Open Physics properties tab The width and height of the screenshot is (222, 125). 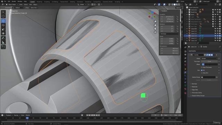point(185,79)
